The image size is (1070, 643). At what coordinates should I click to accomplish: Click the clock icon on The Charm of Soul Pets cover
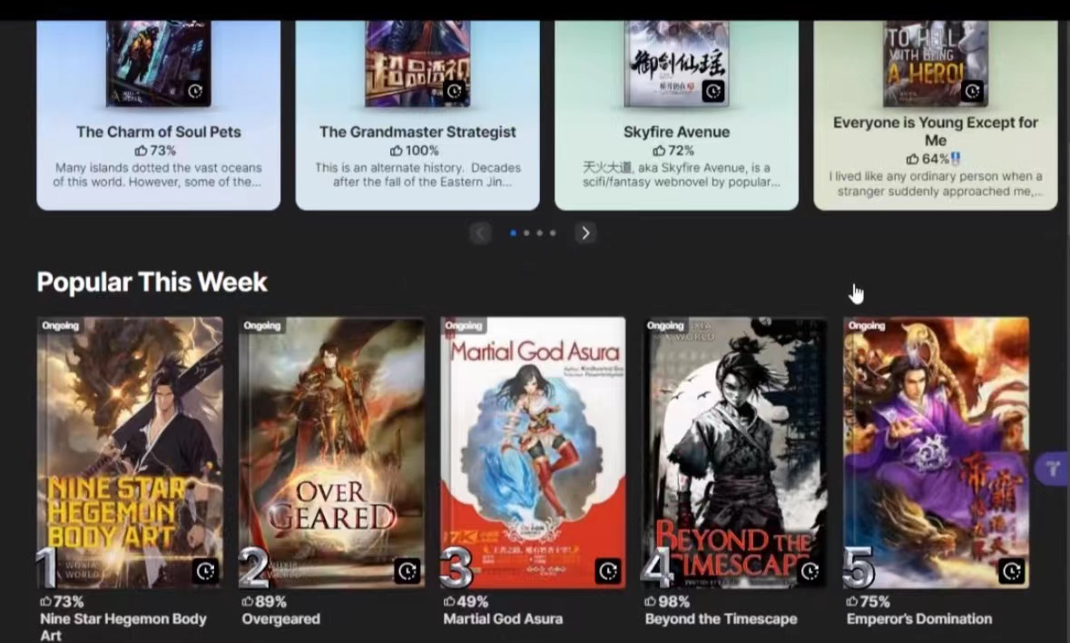click(196, 91)
